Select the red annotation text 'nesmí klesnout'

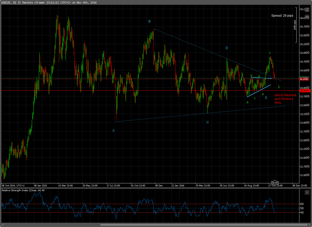click(x=284, y=96)
